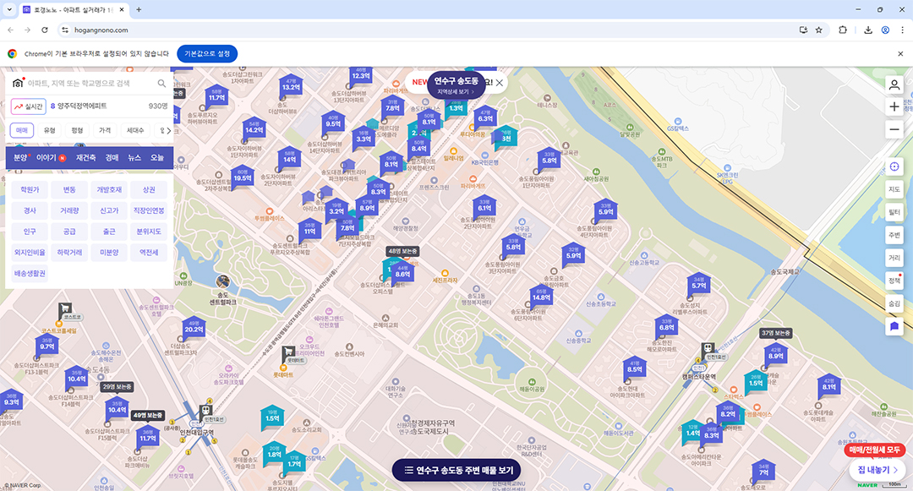Screen dimensions: 913x491
Task: Zoom in the map with plus button
Action: point(894,107)
